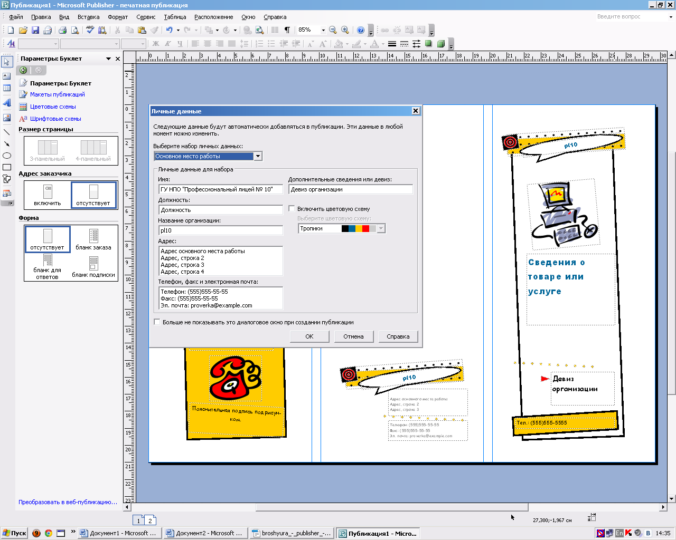Image resolution: width=676 pixels, height=540 pixels.
Task: Open the font size dropdown
Action: click(x=143, y=44)
